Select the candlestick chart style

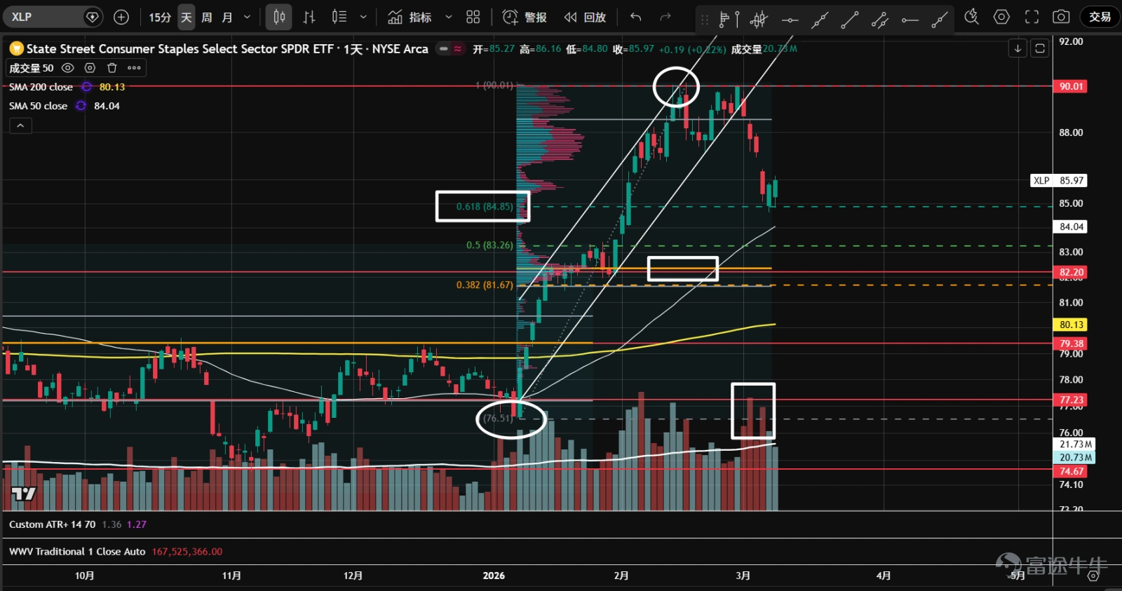tap(278, 17)
